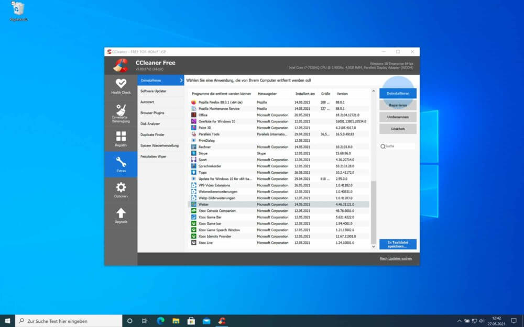Click the Parallels Tools icon

click(x=193, y=134)
